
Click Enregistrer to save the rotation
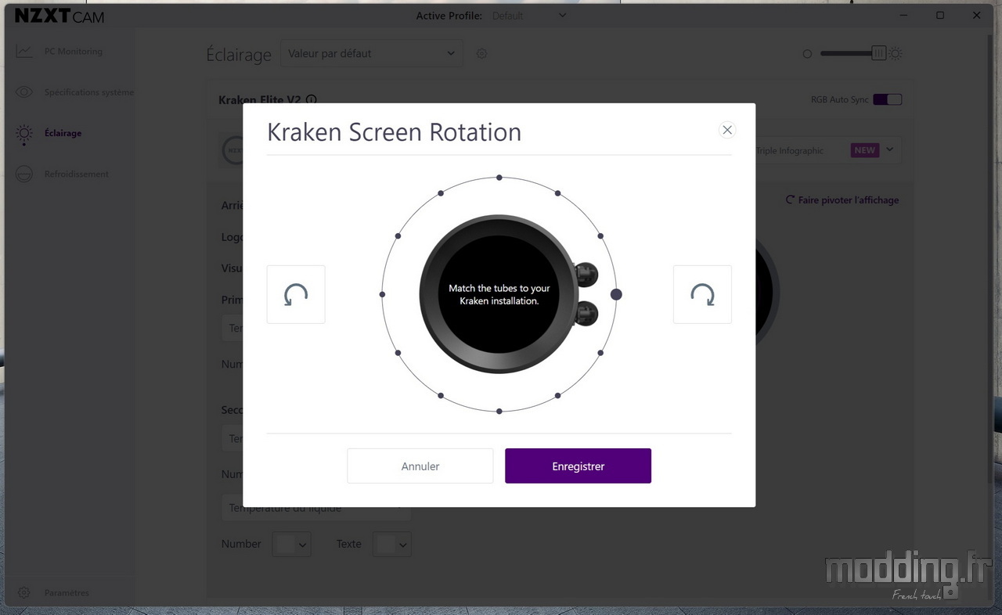[578, 466]
